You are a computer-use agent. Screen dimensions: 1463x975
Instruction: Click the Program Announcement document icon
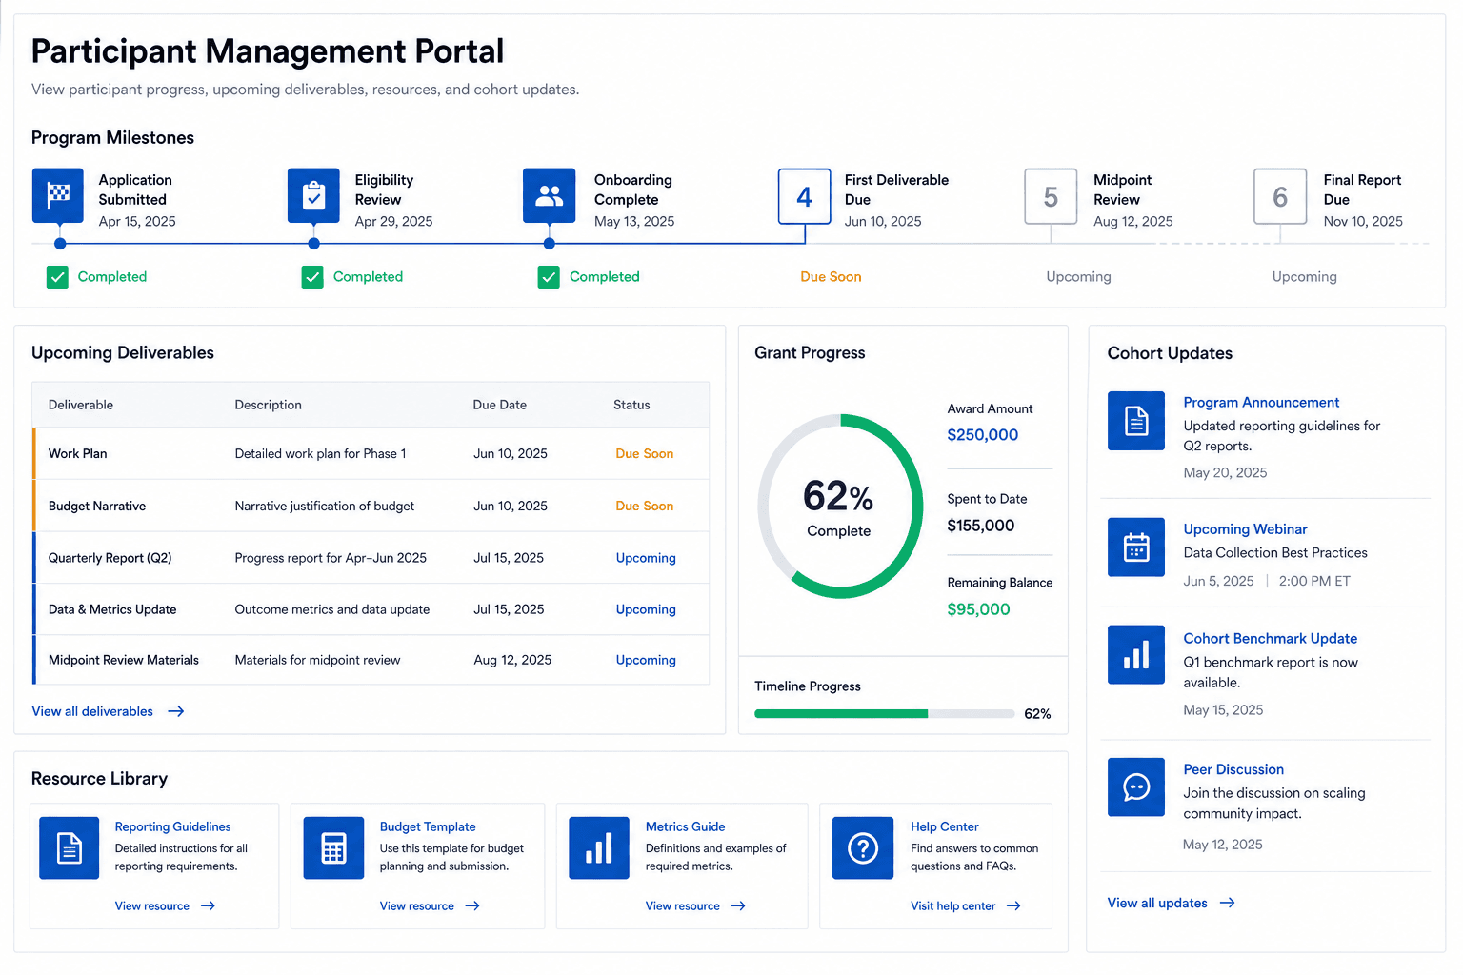1136,421
